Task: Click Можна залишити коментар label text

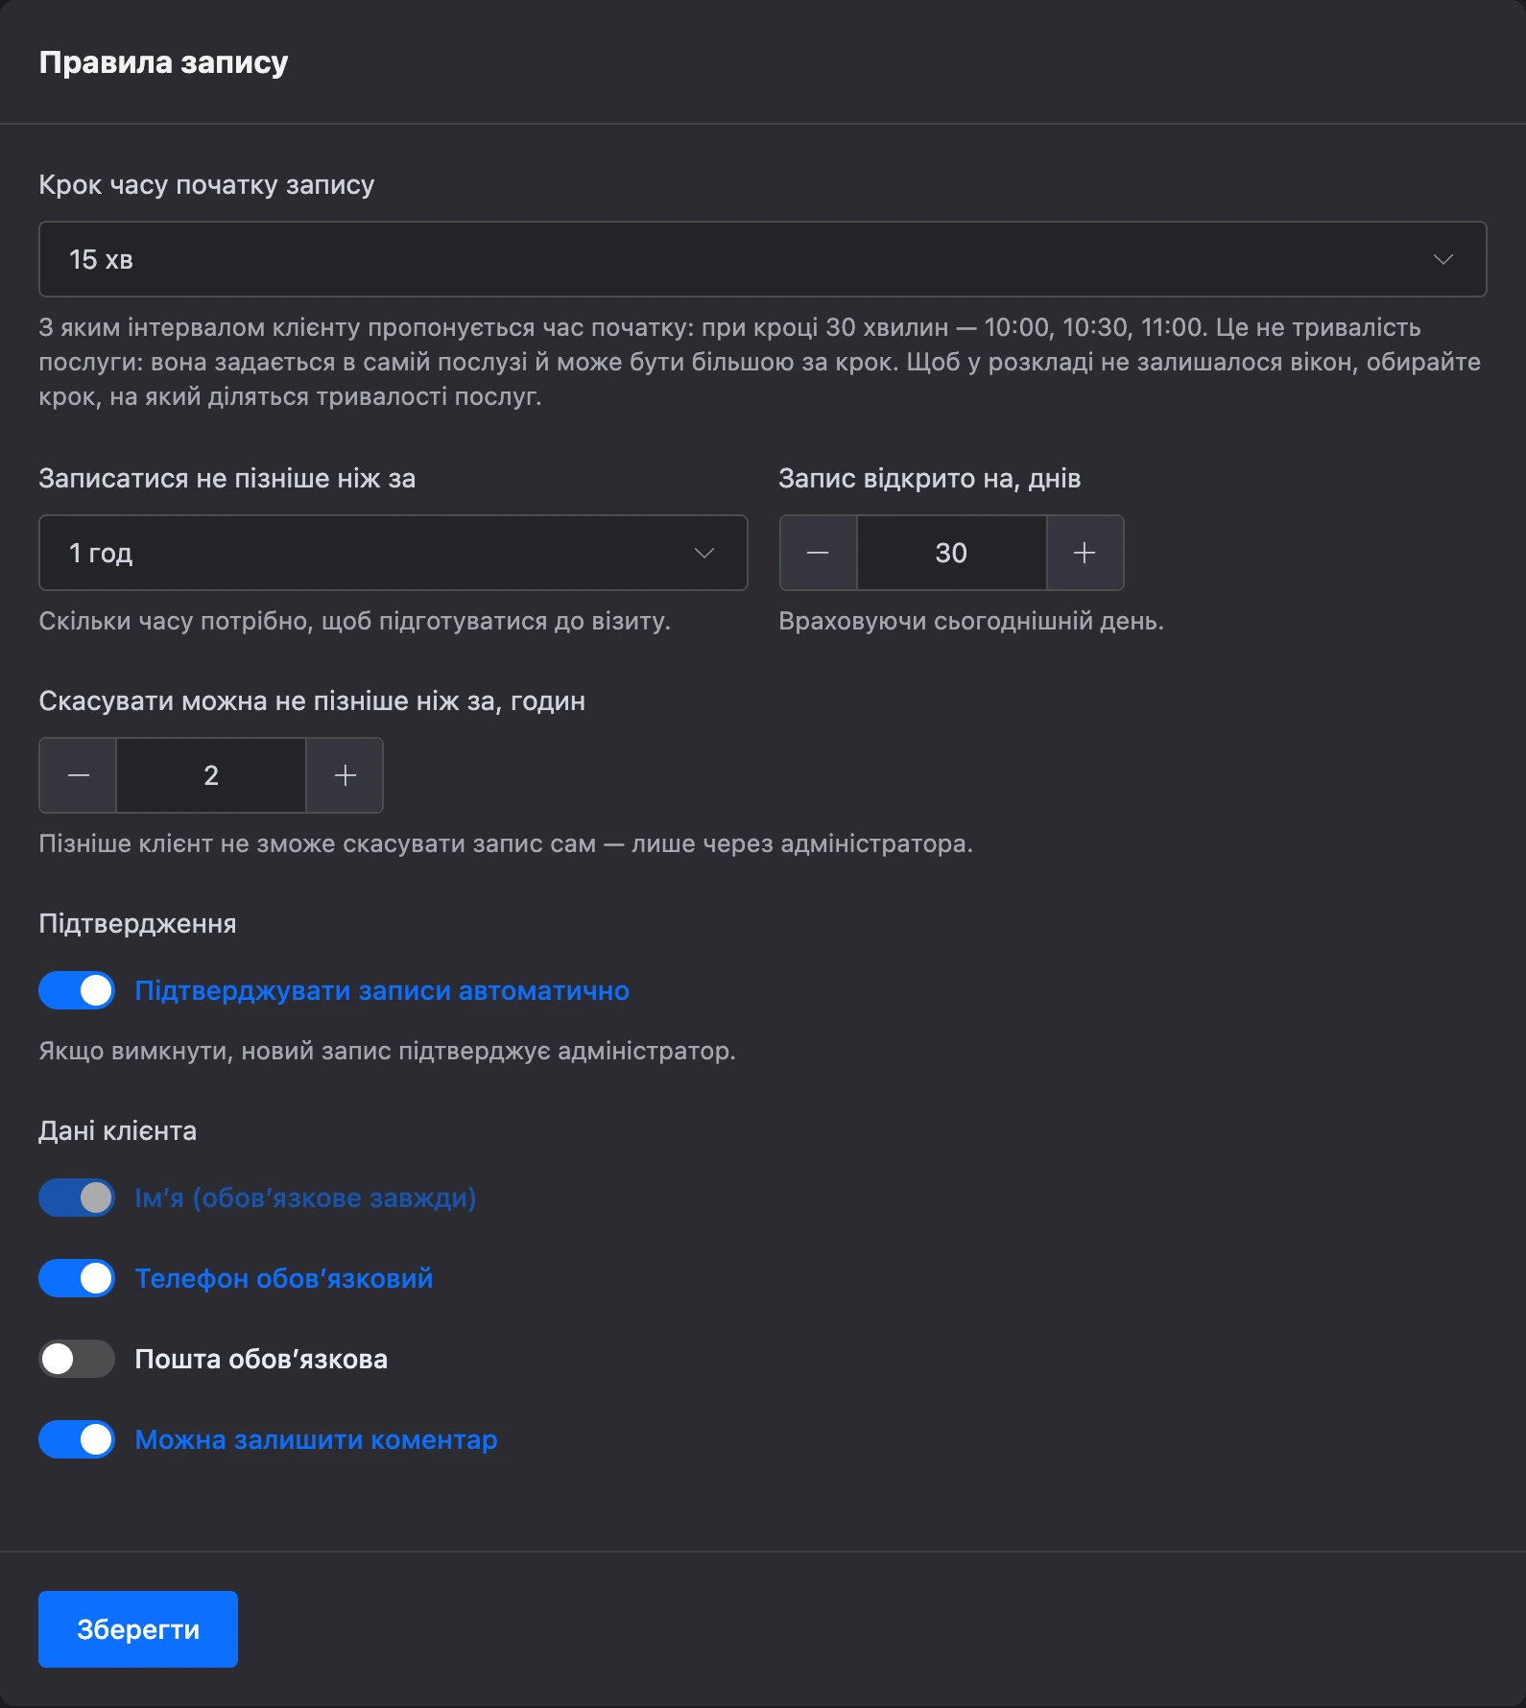Action: tap(316, 1439)
